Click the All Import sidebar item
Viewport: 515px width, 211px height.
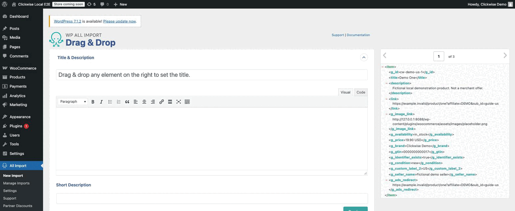click(x=21, y=166)
